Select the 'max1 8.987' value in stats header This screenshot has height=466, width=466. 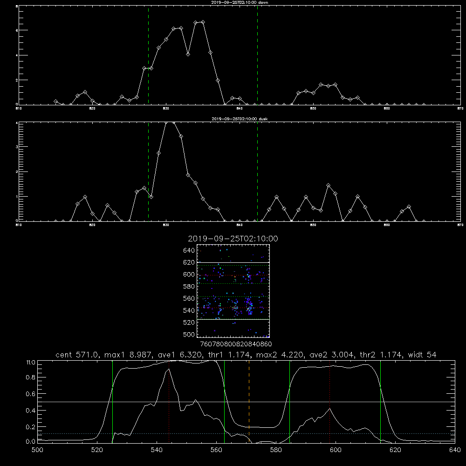pyautogui.click(x=129, y=355)
